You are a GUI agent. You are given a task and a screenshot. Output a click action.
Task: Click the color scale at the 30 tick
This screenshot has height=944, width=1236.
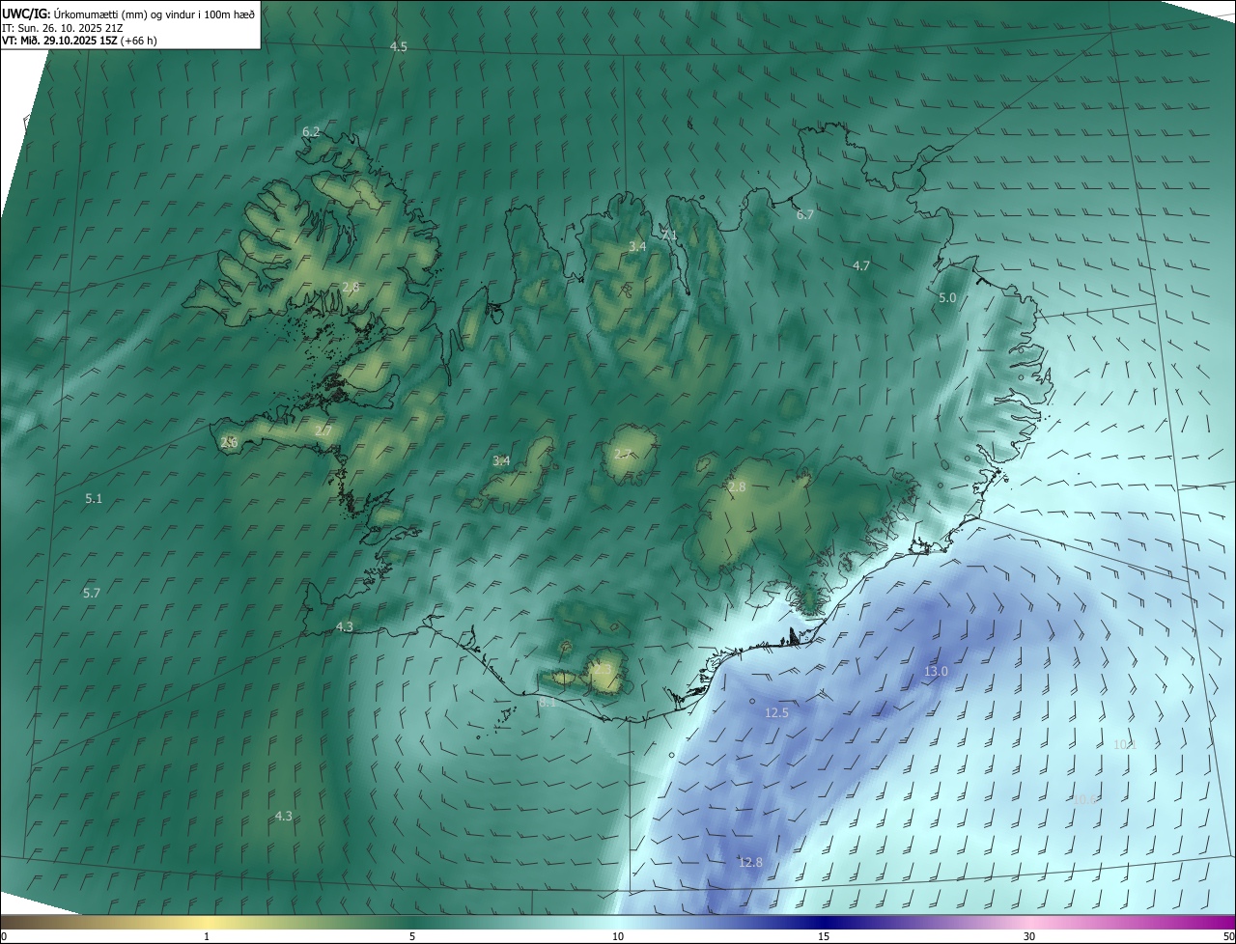pyautogui.click(x=1029, y=936)
